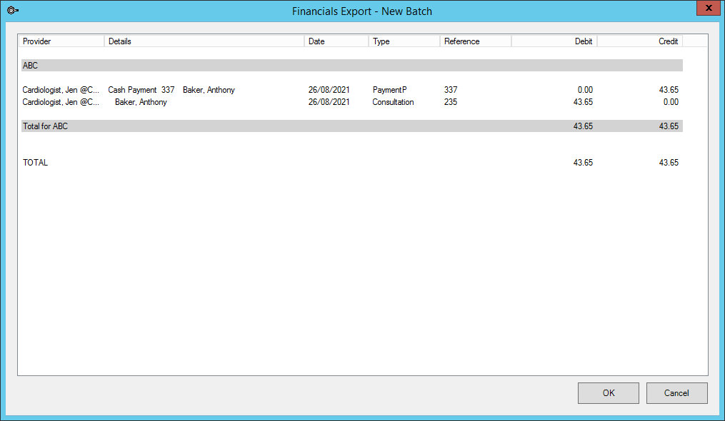The height and width of the screenshot is (421, 725).
Task: Select reference number 337
Action: (451, 90)
